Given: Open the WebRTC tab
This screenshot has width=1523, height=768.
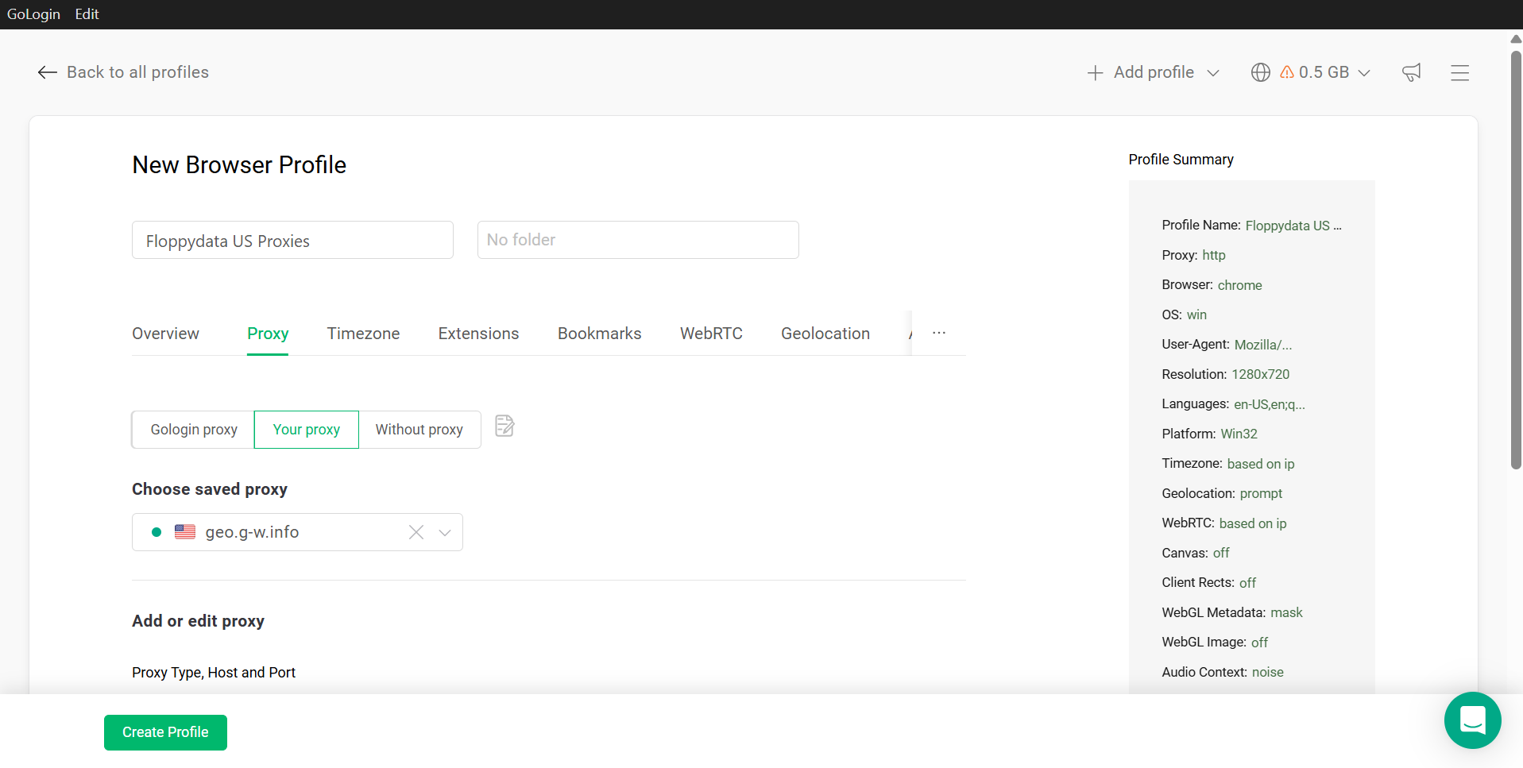Looking at the screenshot, I should click(711, 334).
